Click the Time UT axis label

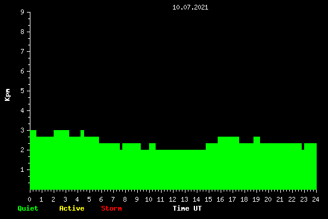click(x=187, y=208)
